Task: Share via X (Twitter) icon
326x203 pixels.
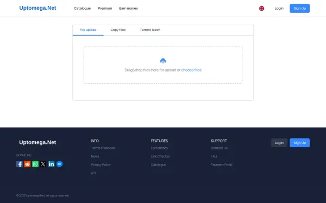Action: pyautogui.click(x=43, y=164)
